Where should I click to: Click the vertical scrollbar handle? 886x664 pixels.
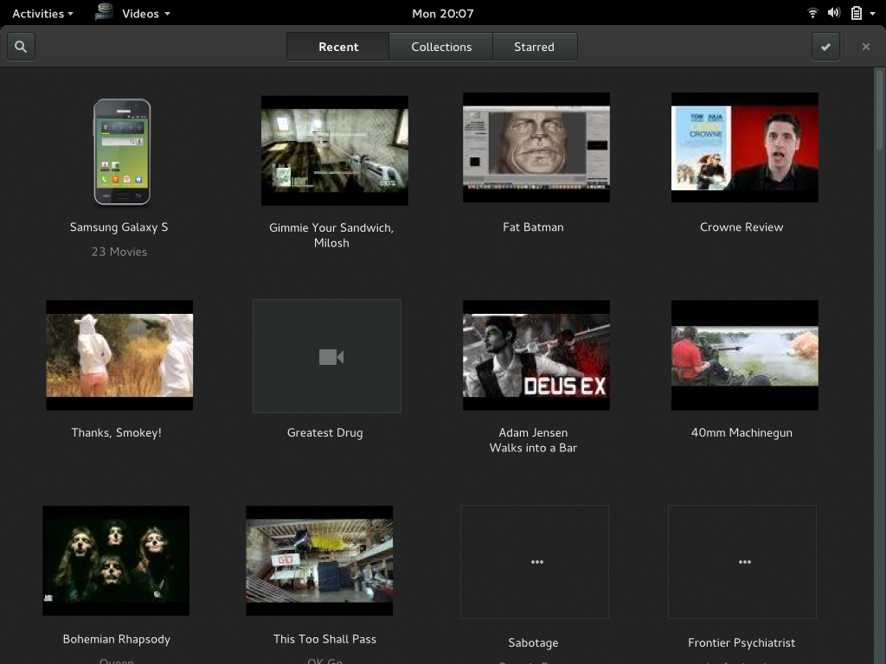pyautogui.click(x=879, y=110)
